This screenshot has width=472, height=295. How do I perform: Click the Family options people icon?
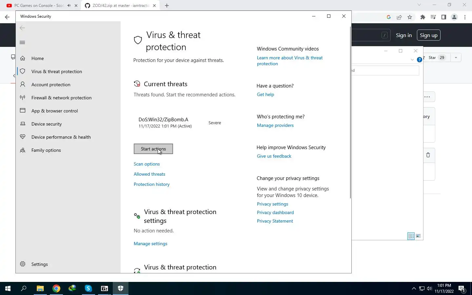point(23,150)
